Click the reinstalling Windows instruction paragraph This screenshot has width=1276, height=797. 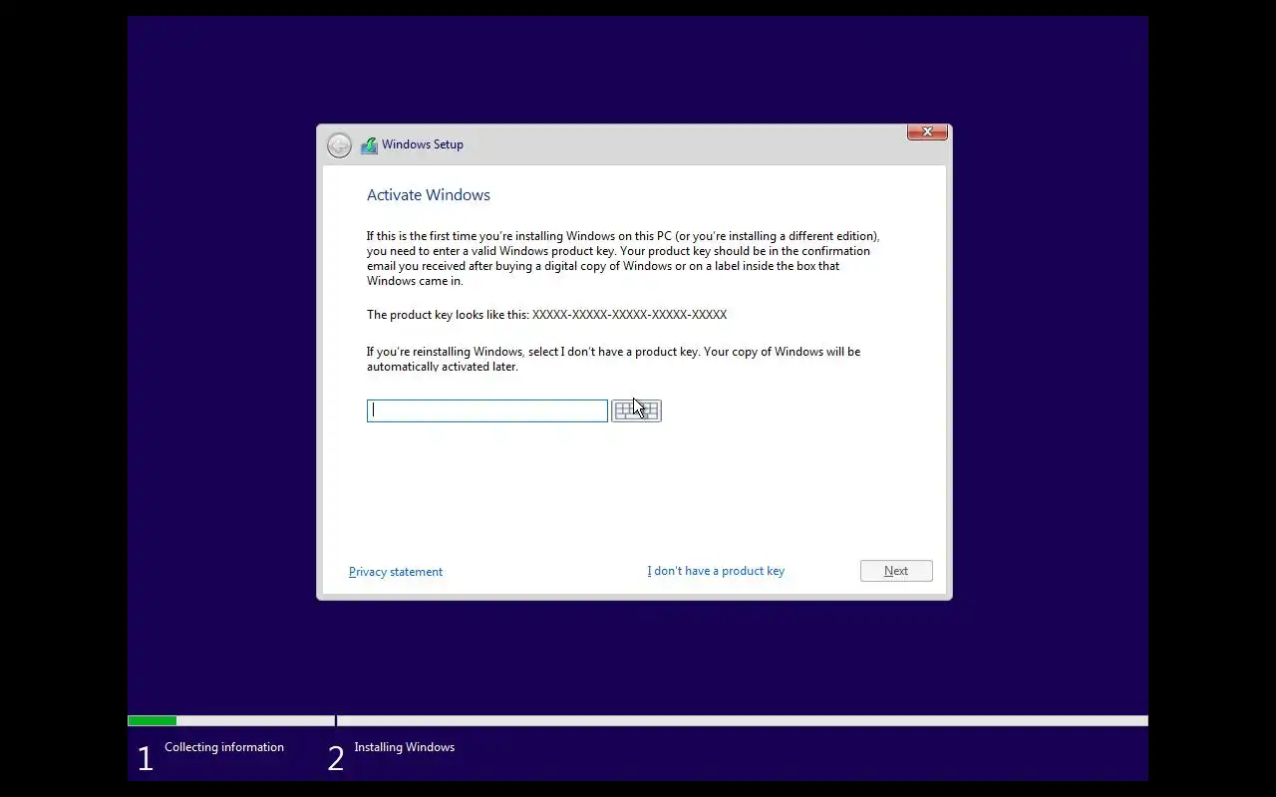tap(614, 359)
